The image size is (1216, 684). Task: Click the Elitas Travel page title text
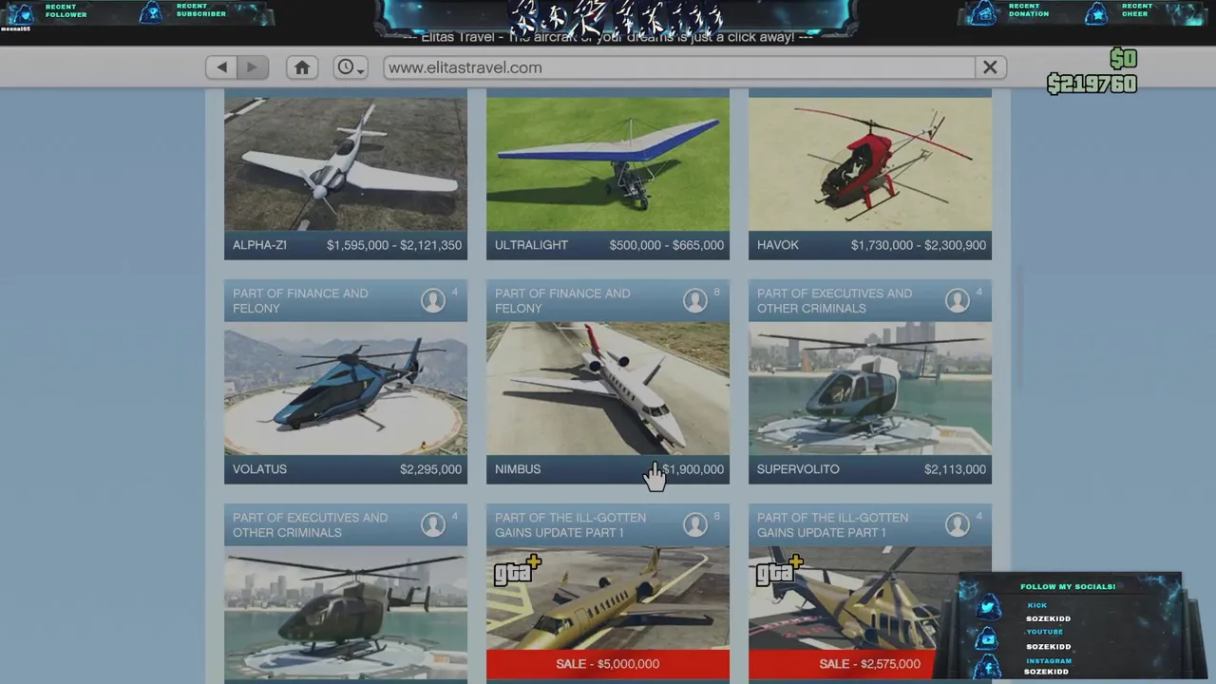(608, 37)
